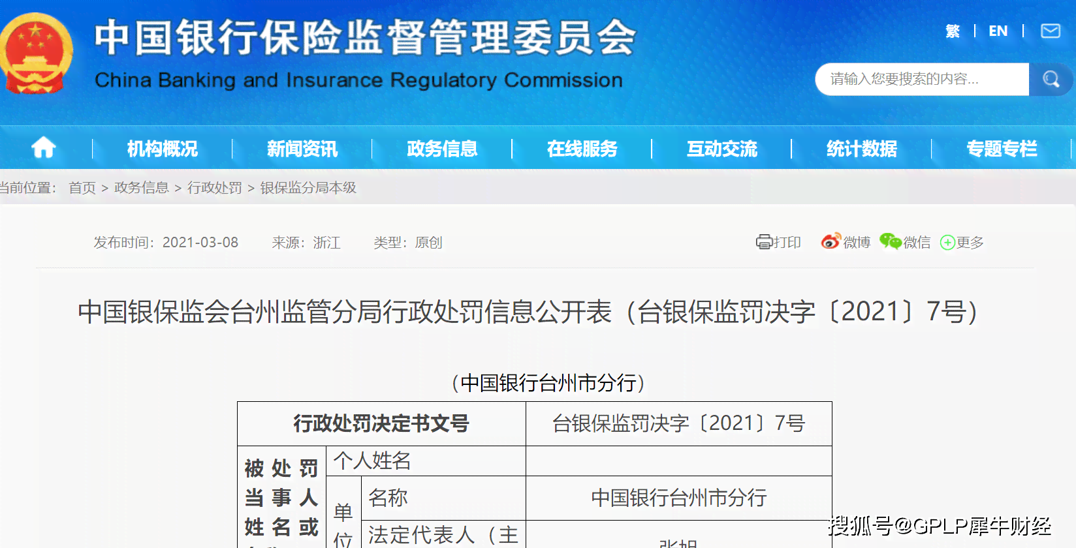Open 机构概况 menu
This screenshot has height=548, width=1076.
163,149
